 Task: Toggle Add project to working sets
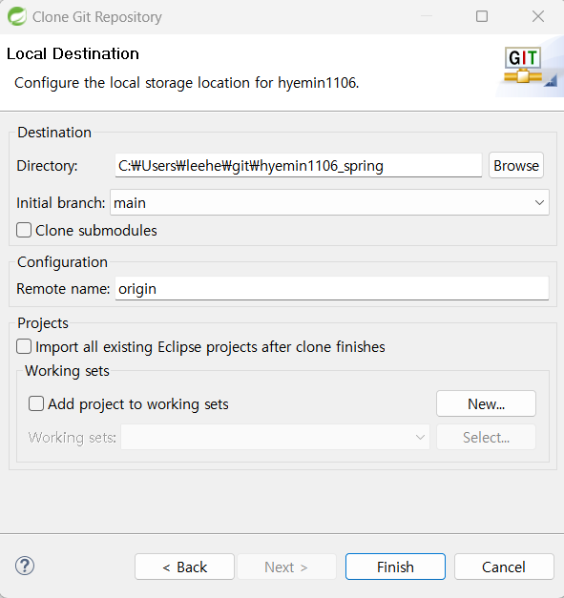click(x=36, y=403)
